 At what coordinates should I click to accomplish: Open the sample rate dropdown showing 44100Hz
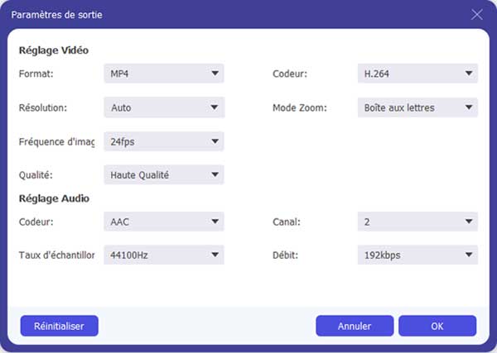click(164, 255)
